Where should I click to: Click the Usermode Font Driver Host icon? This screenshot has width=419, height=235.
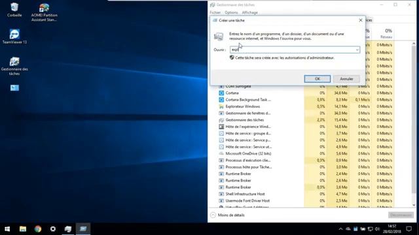coord(221,200)
